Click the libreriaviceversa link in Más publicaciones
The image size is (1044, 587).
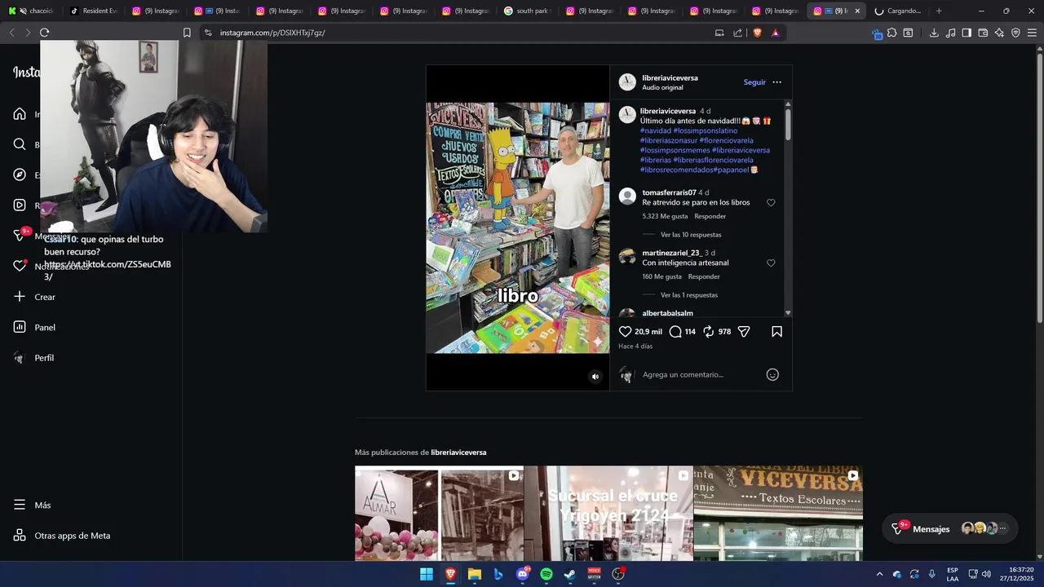pos(458,452)
